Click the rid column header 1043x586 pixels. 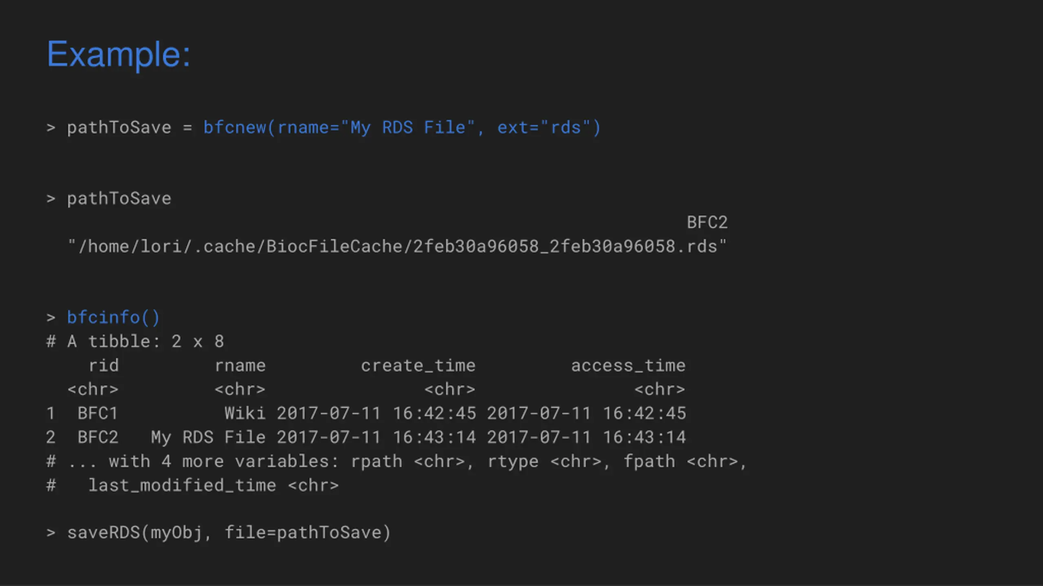pyautogui.click(x=104, y=365)
